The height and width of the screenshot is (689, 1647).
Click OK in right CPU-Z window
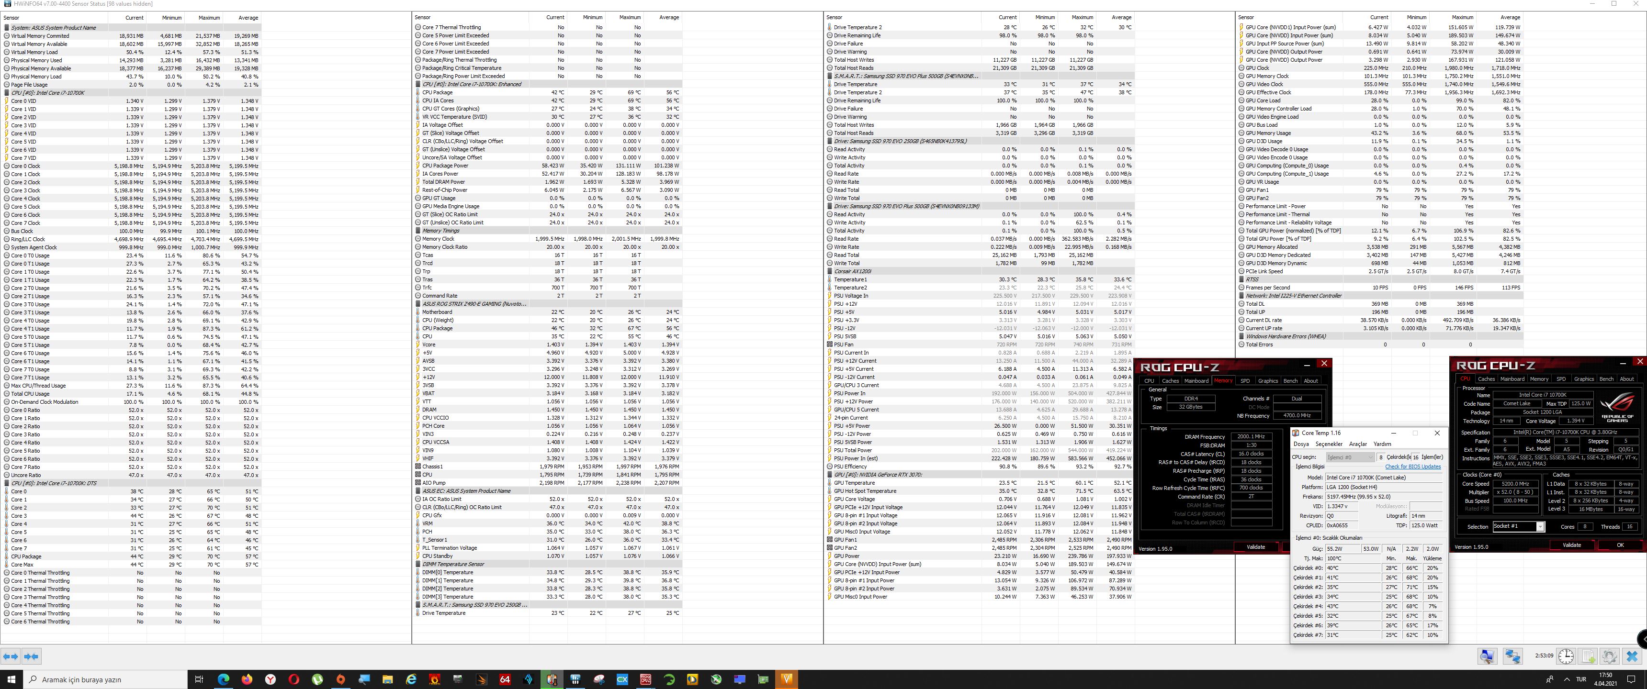coord(1620,545)
